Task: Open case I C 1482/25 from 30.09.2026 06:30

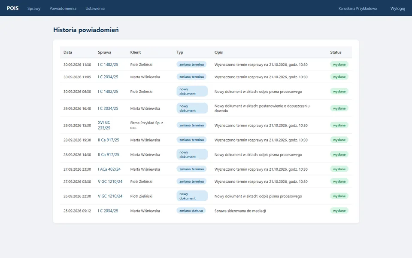Action: tap(108, 91)
